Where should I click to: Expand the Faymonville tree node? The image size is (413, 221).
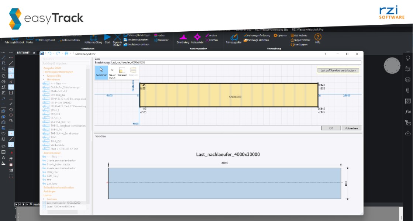coord(44,76)
